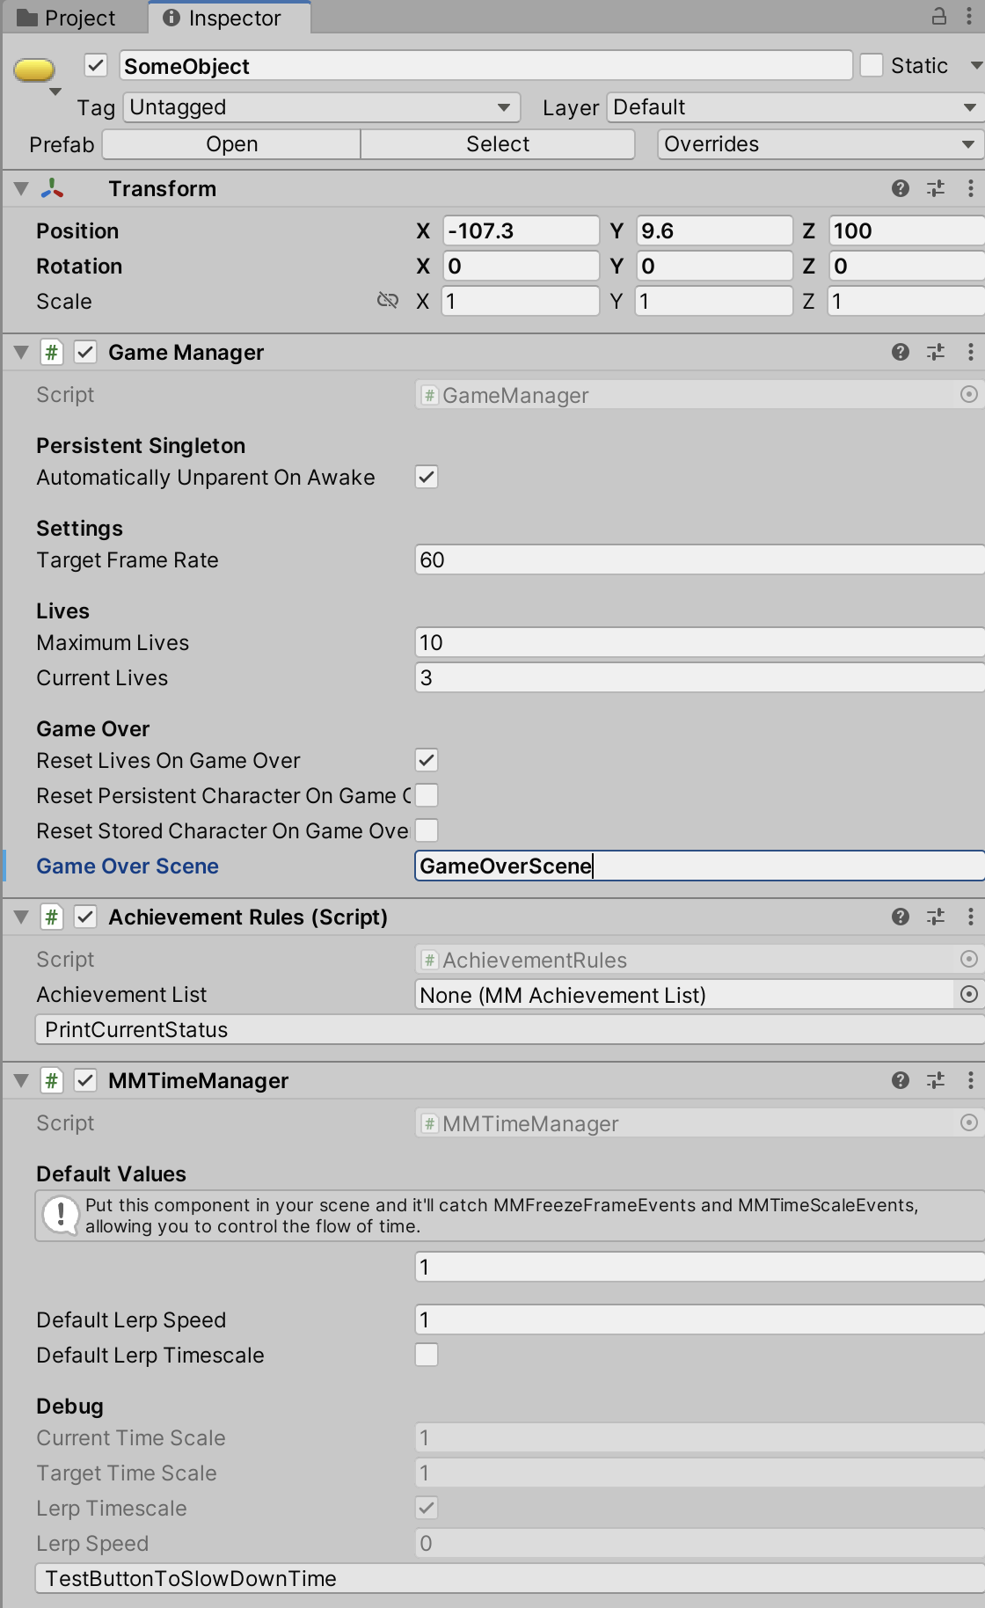Open the Static flags dropdown arrow
985x1608 pixels.
(975, 65)
